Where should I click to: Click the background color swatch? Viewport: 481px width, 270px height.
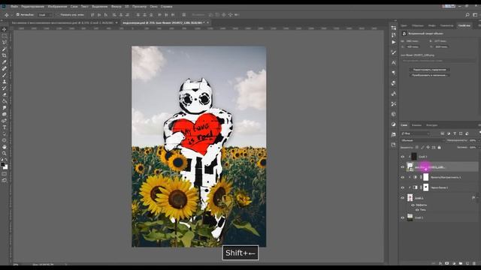pos(6,167)
